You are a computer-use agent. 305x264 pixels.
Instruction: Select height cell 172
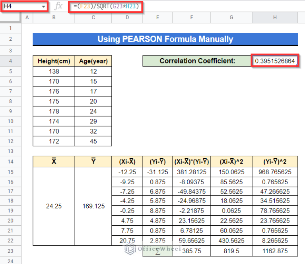point(54,141)
